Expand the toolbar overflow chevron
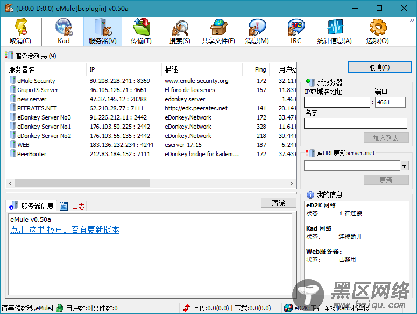The image size is (417, 314). (x=412, y=20)
